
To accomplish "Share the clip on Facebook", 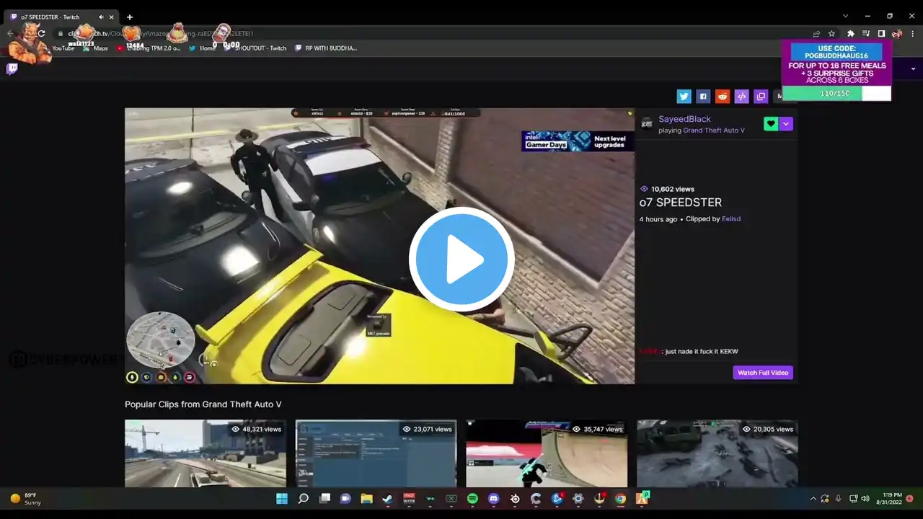I will tap(703, 97).
